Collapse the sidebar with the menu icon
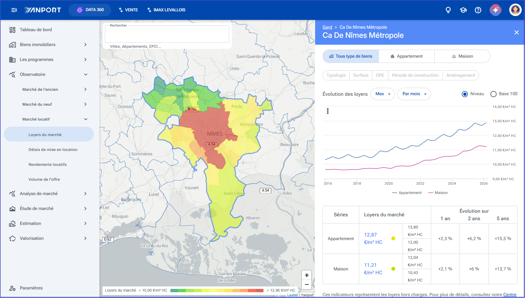Viewport: 525px width, 298px height. click(14, 10)
